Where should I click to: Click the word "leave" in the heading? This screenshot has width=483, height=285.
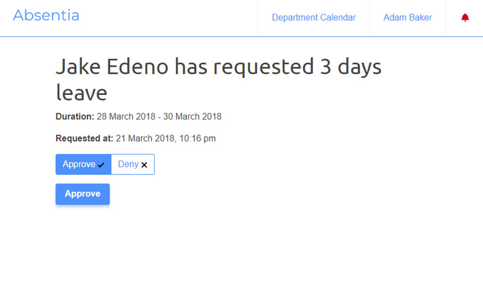coord(82,92)
